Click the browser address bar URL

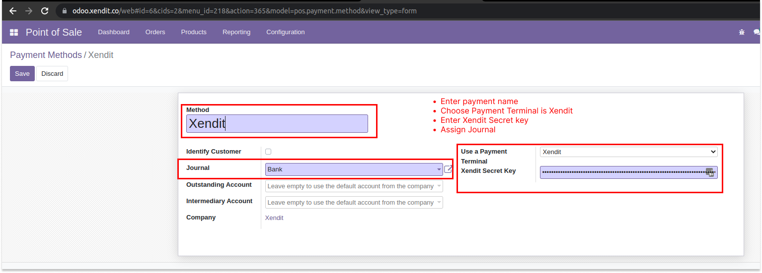coord(244,11)
